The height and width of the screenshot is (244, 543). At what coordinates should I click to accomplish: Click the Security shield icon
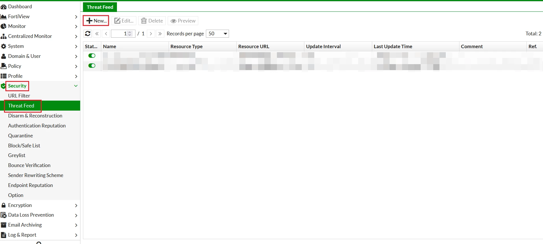click(x=3, y=86)
